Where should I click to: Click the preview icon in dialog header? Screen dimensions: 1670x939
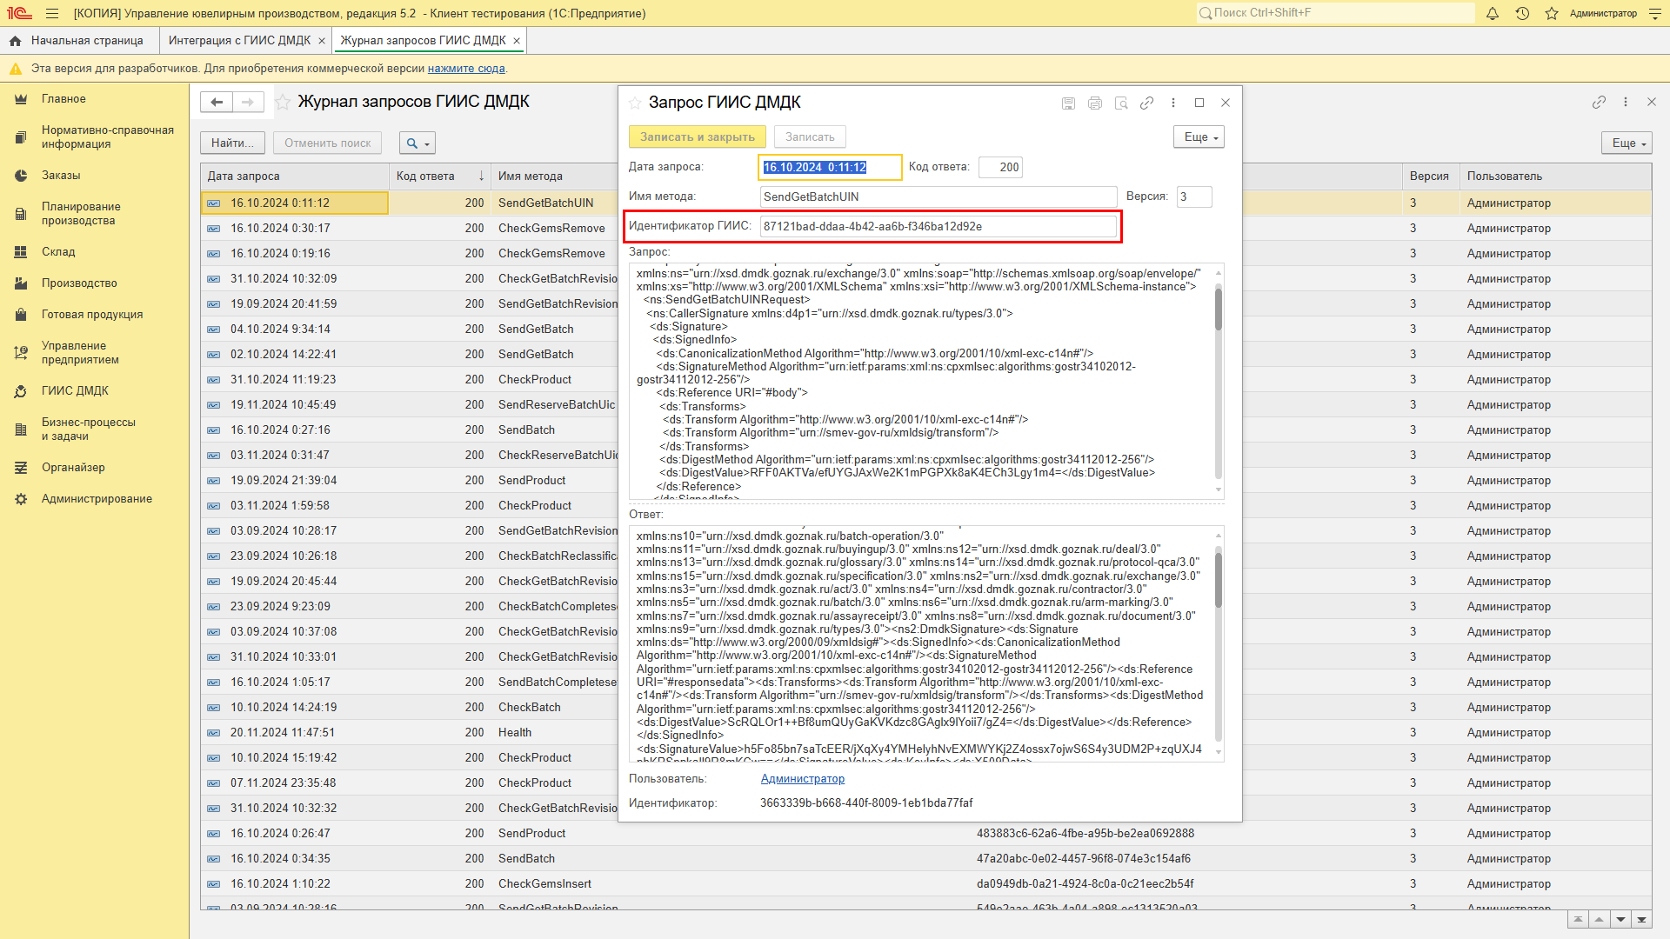(1121, 103)
